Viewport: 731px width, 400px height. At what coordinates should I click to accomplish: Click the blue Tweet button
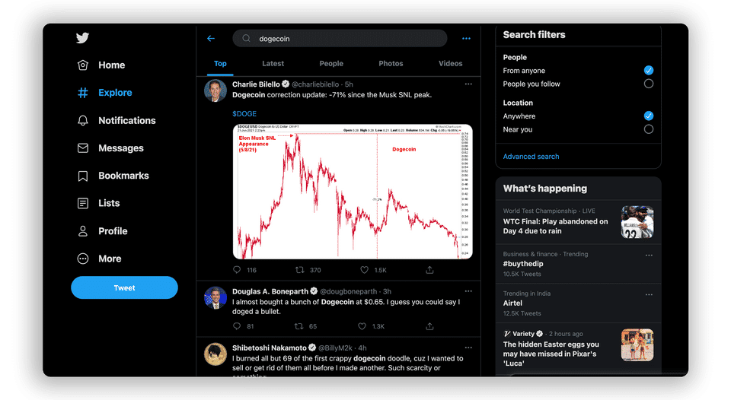[124, 287]
